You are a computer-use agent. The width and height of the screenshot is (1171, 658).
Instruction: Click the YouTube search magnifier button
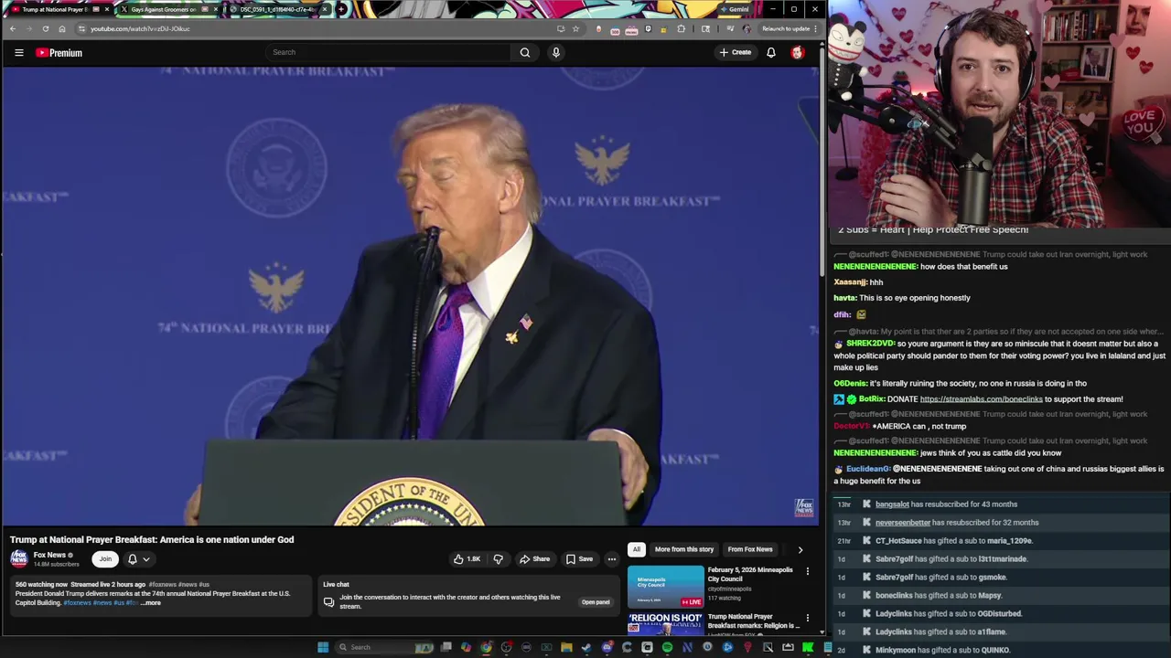[x=525, y=52]
